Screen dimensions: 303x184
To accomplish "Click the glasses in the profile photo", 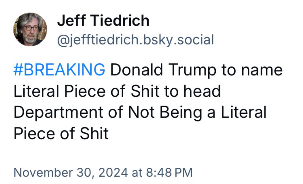I will pos(31,28).
